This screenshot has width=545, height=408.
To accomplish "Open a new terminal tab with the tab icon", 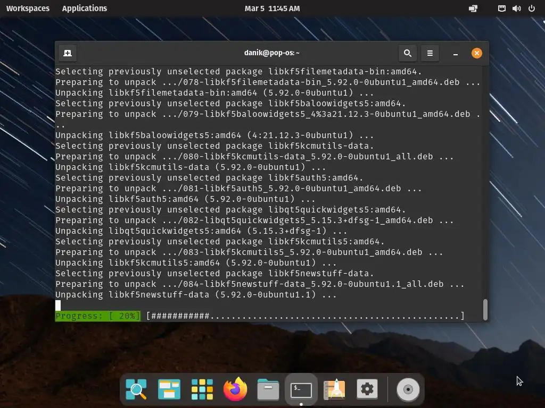I will [68, 53].
